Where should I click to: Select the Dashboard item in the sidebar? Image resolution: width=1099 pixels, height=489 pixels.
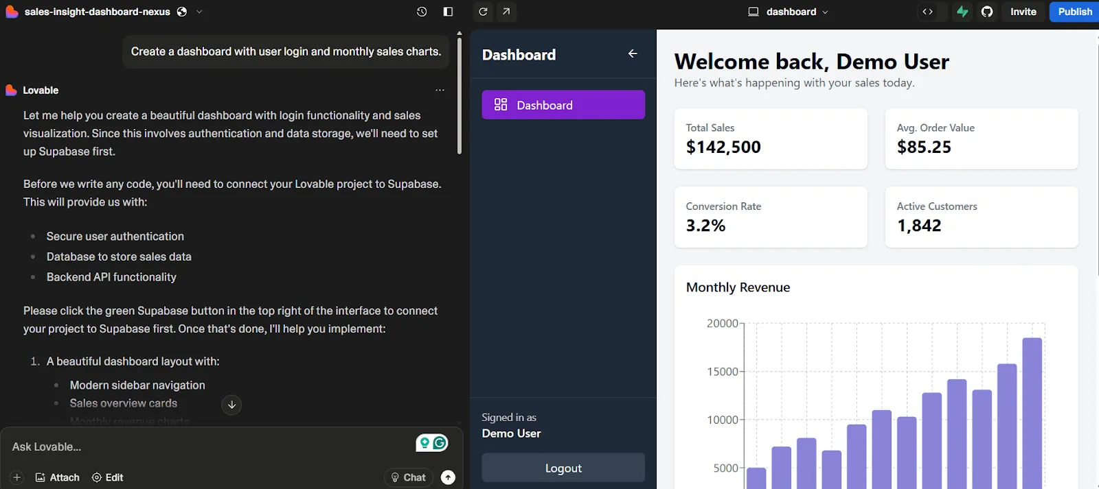click(x=563, y=105)
